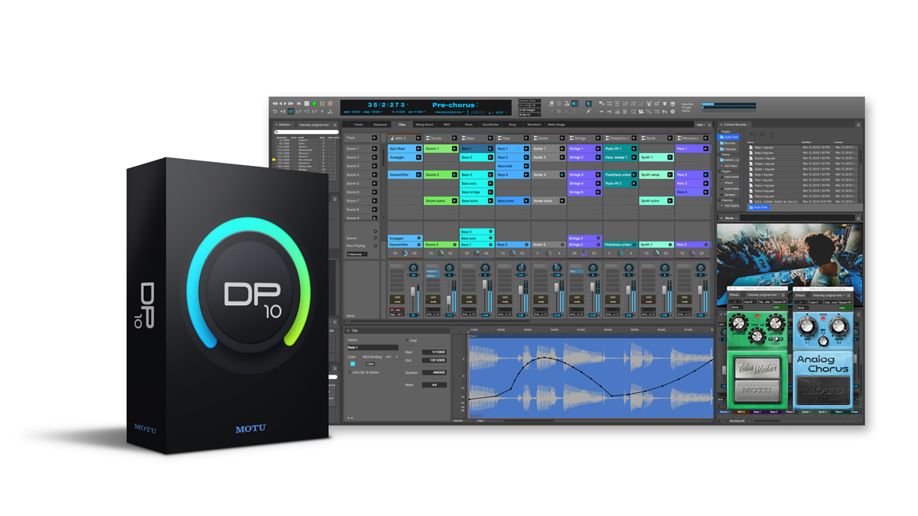Switch to the QuickScribe tab

coord(490,125)
